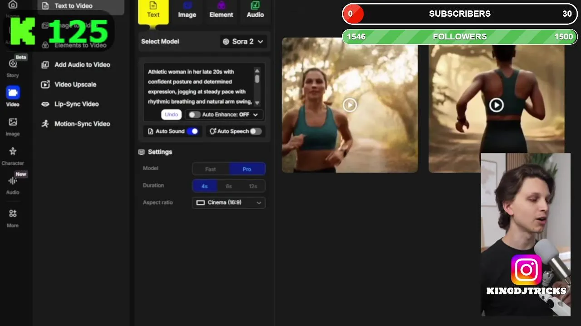
Task: Open the More apps icon
Action: (13, 213)
